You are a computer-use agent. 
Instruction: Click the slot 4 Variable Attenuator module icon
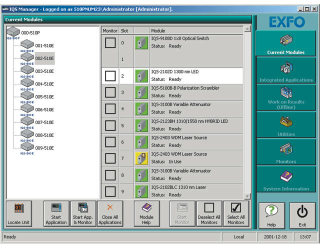[141, 109]
